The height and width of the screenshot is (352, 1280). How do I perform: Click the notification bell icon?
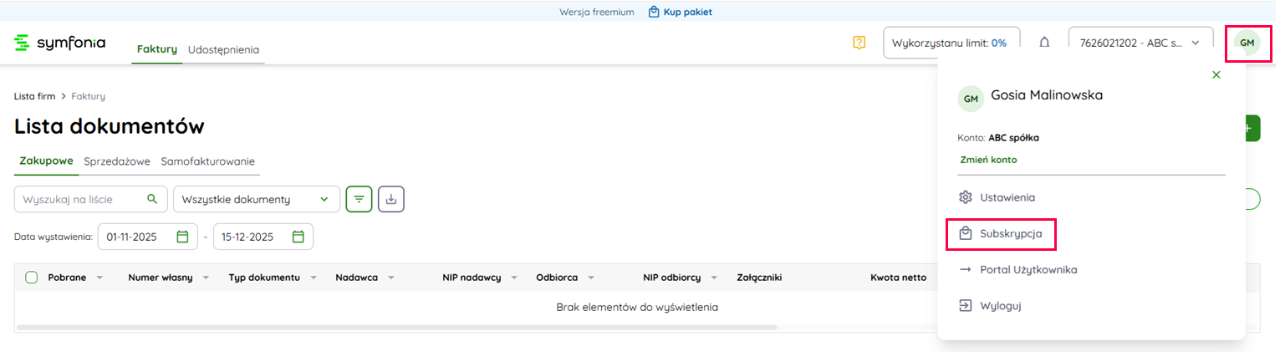coord(1044,43)
